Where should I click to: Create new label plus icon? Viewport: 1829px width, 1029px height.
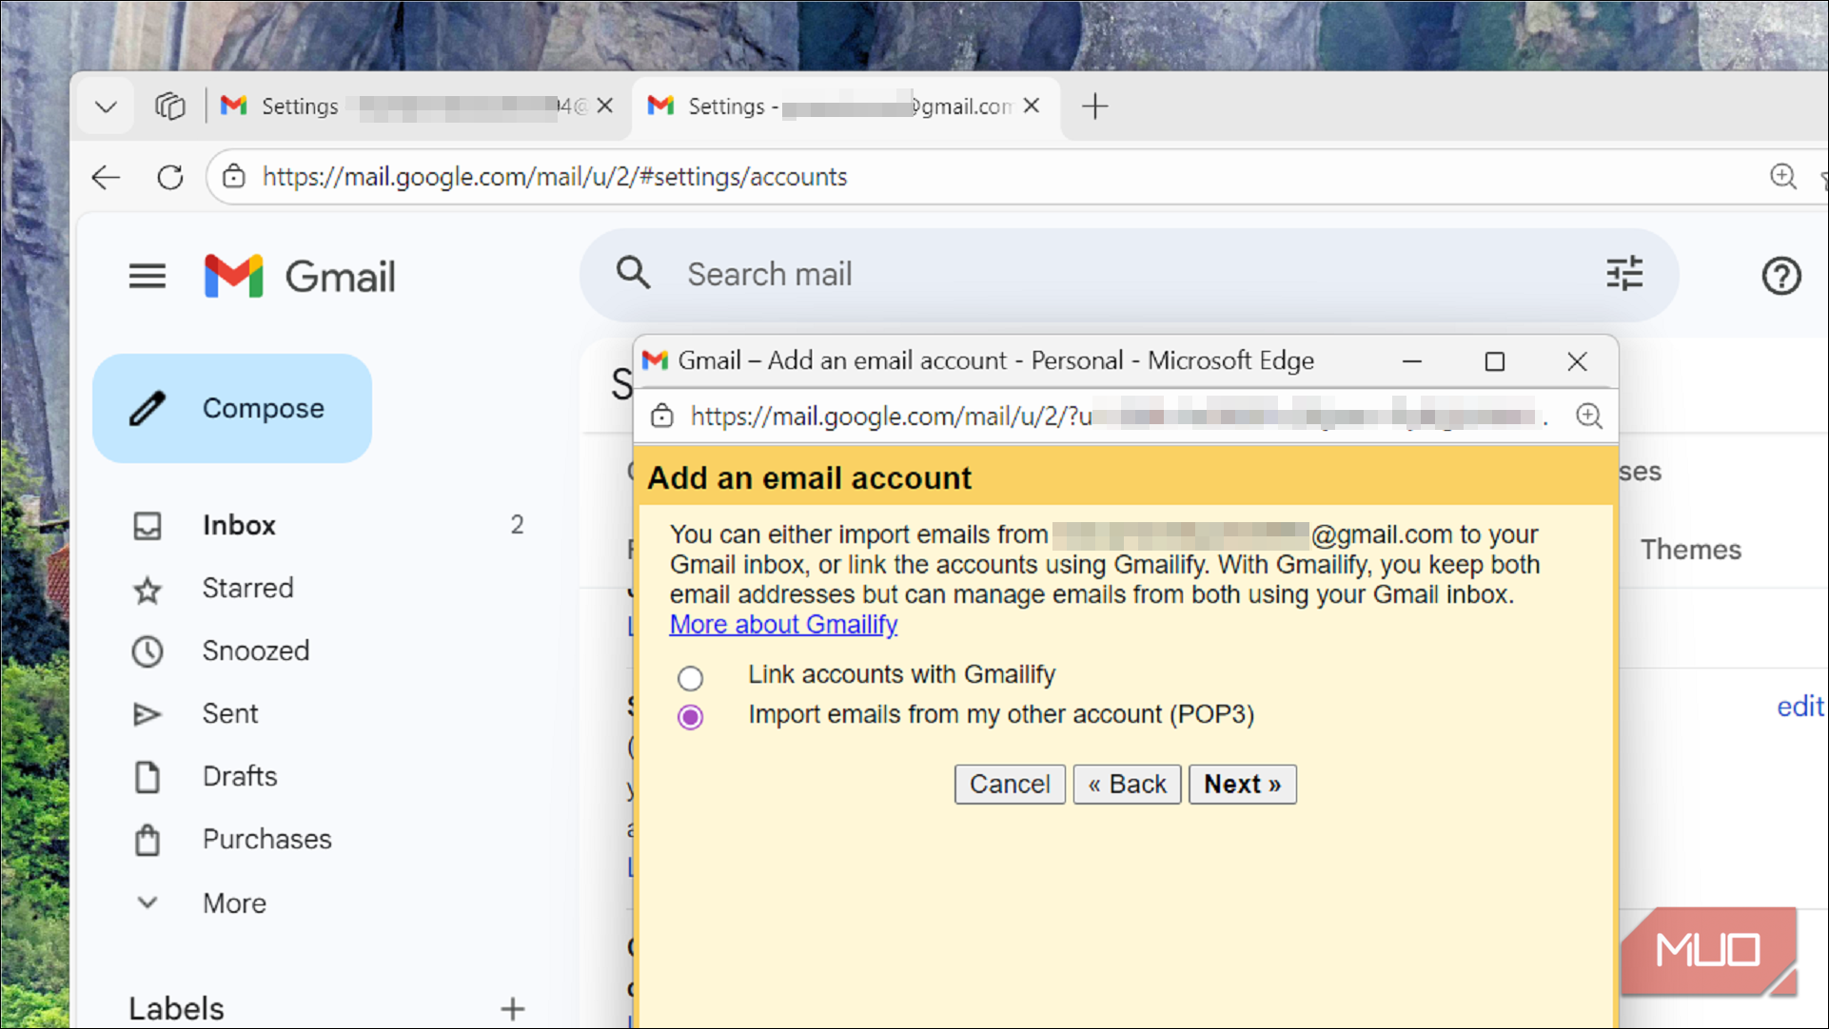[x=513, y=1008]
